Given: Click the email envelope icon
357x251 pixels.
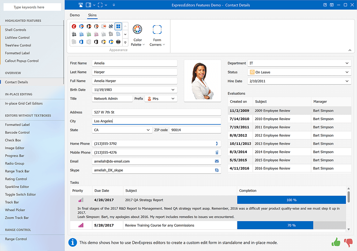Looking at the screenshot, I should coord(217,161).
